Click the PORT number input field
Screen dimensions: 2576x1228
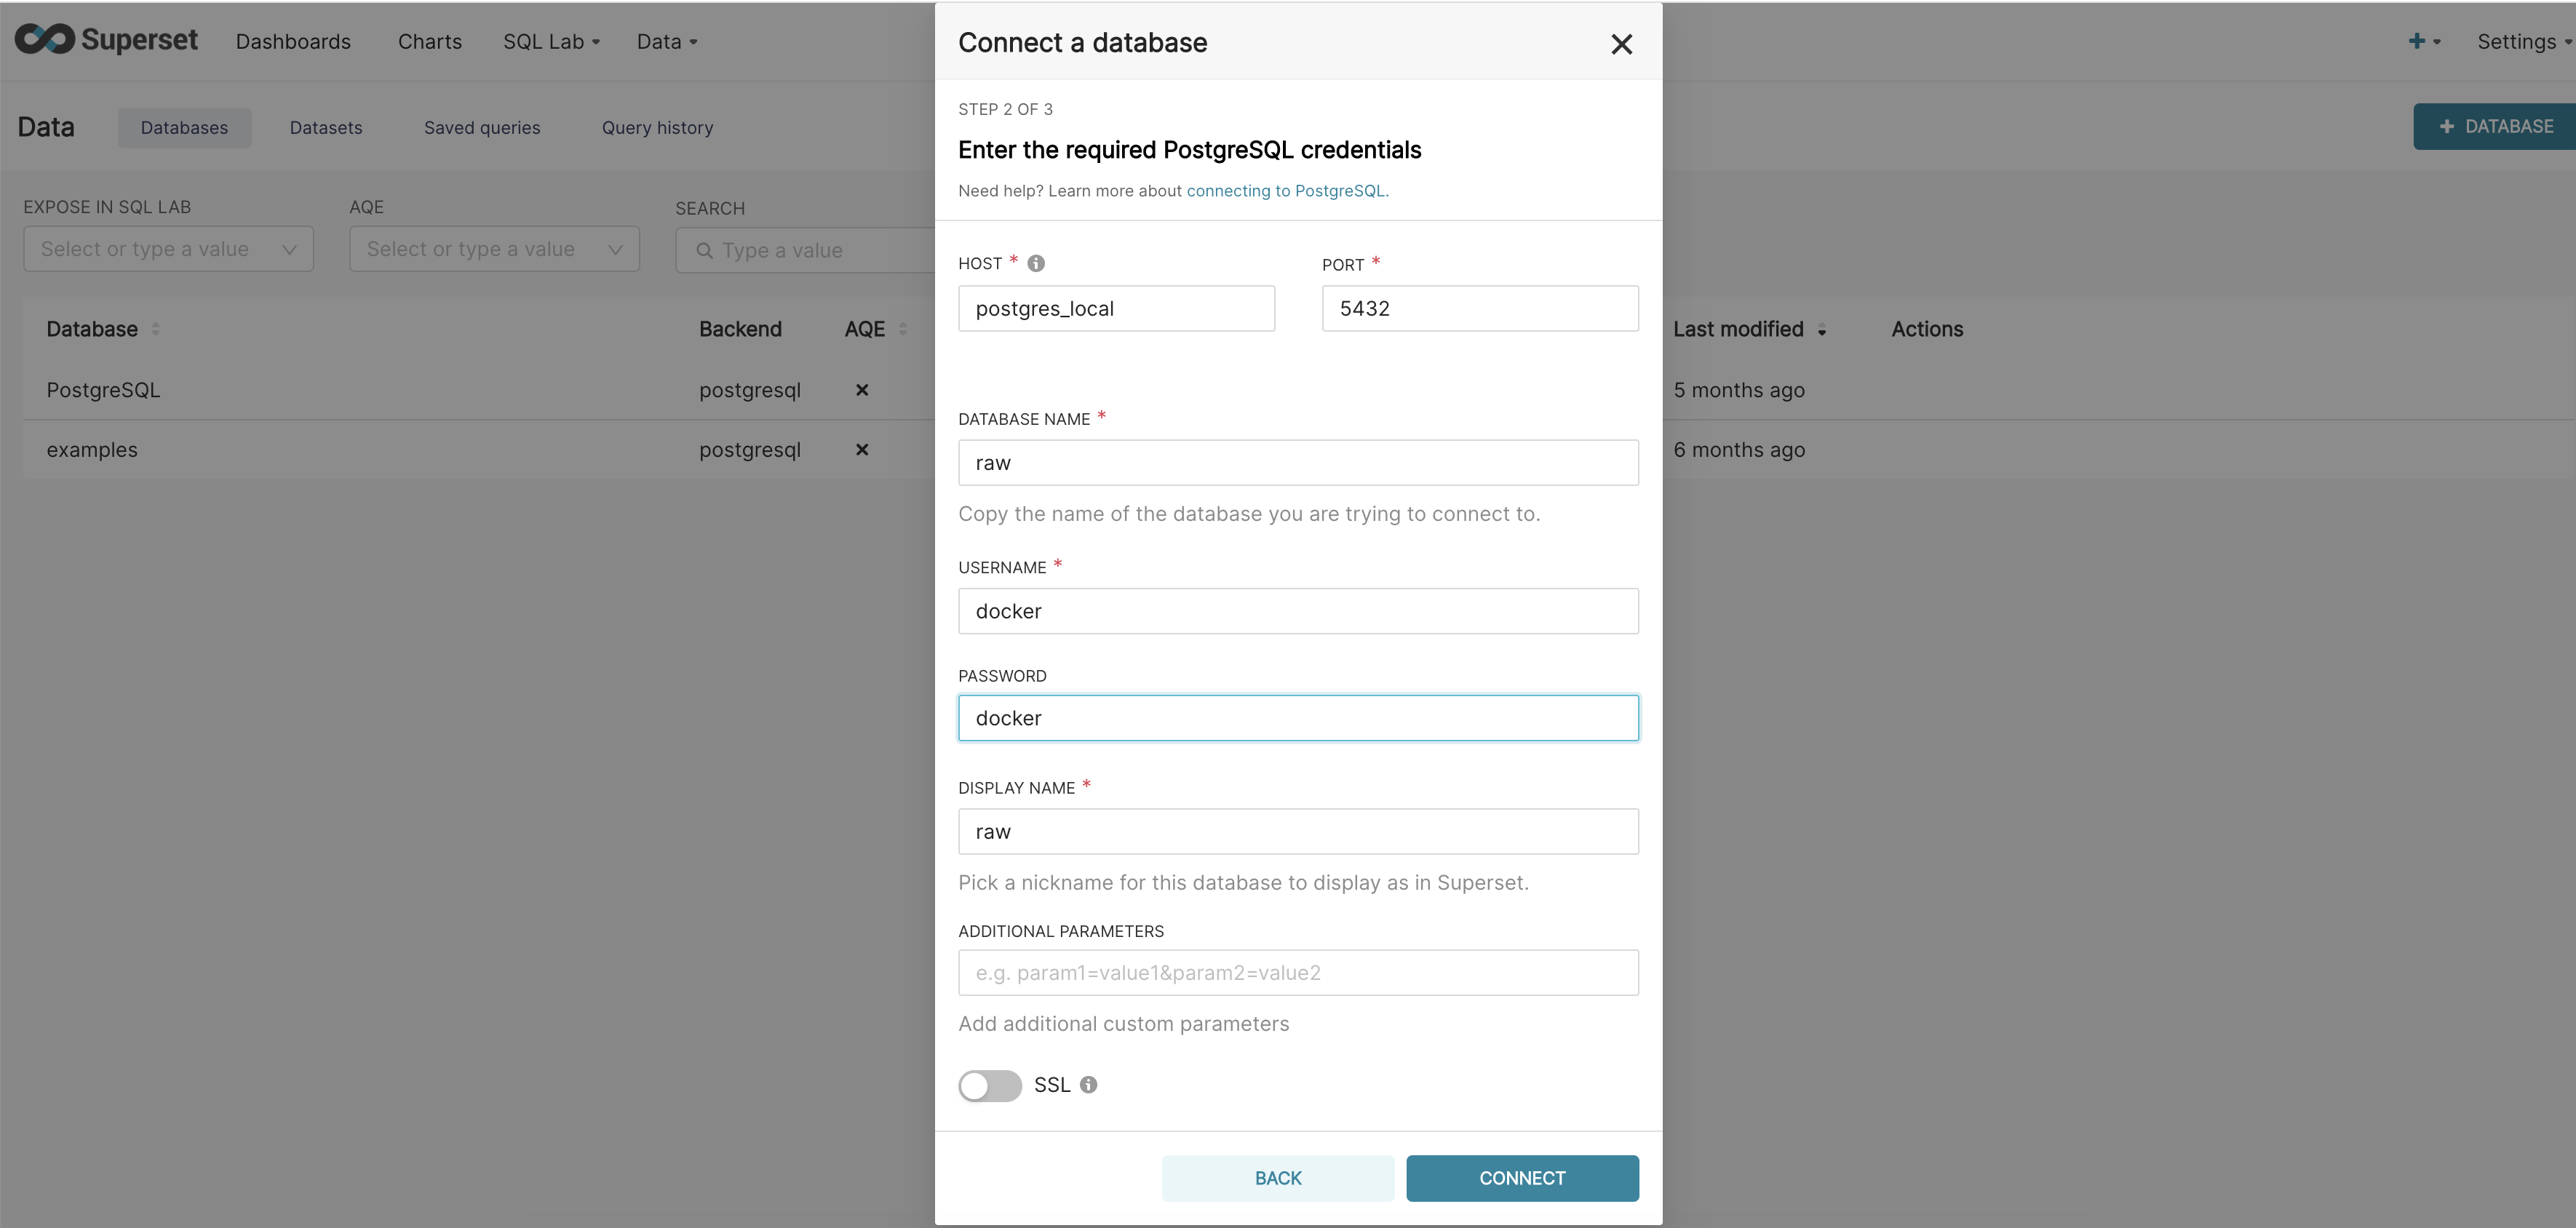click(x=1480, y=308)
